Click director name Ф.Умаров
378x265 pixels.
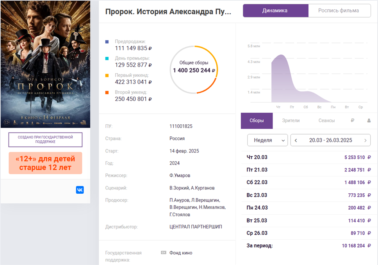click(180, 175)
